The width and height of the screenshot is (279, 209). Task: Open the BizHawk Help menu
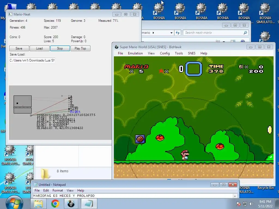click(x=204, y=53)
